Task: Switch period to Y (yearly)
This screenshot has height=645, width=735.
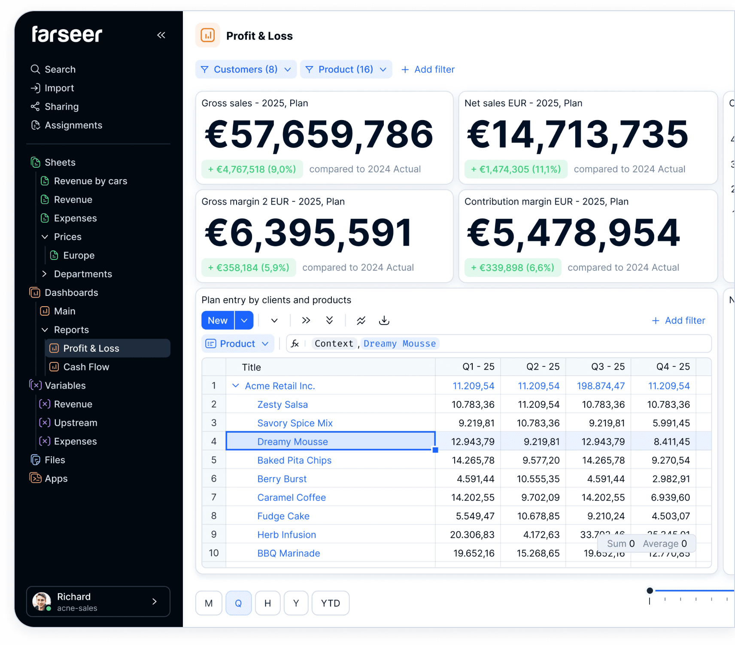Action: (296, 603)
